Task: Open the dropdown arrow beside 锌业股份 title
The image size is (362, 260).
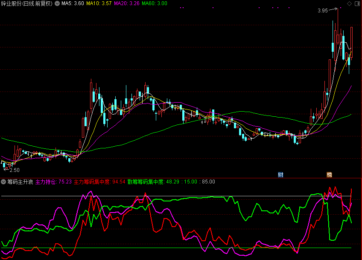Action: click(x=57, y=3)
